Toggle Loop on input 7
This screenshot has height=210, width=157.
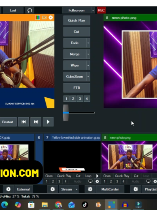click(x=88, y=176)
